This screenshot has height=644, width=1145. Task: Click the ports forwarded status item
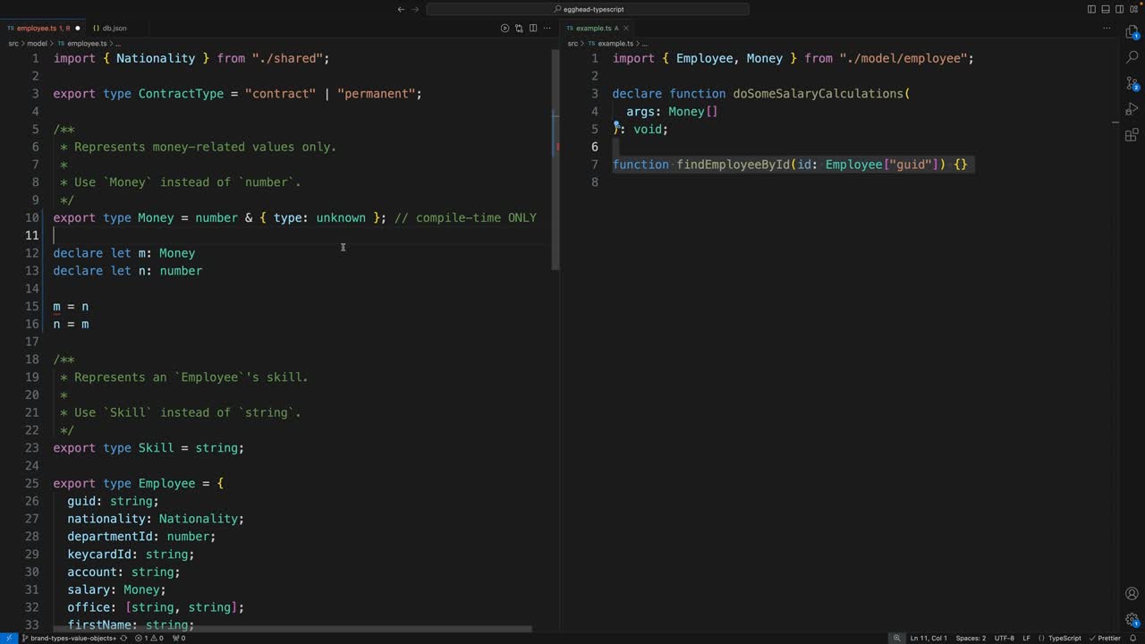pos(178,638)
